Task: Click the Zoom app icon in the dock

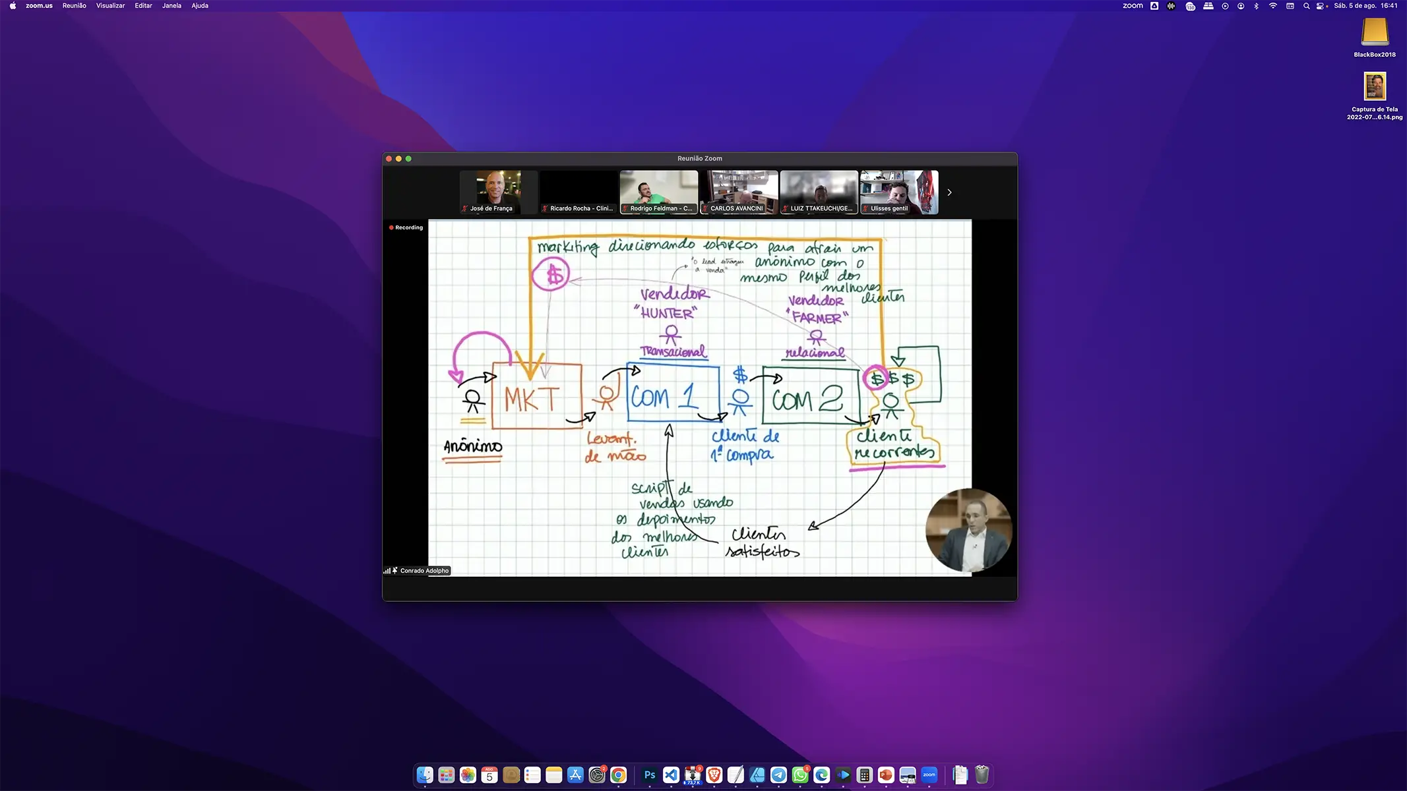Action: coord(929,775)
